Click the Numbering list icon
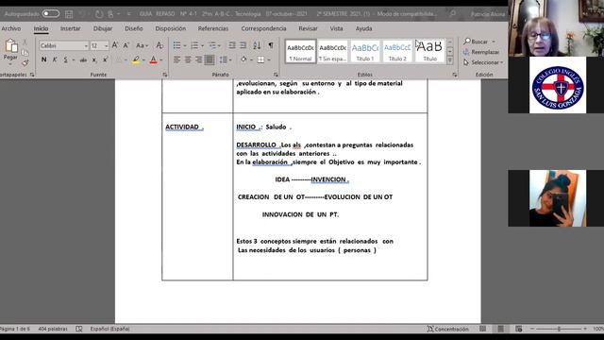 (x=194, y=45)
